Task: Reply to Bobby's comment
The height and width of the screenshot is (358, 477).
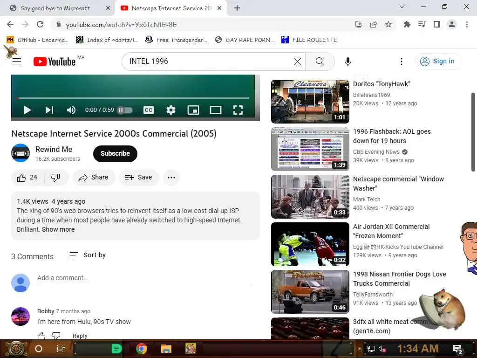Action: click(x=80, y=336)
